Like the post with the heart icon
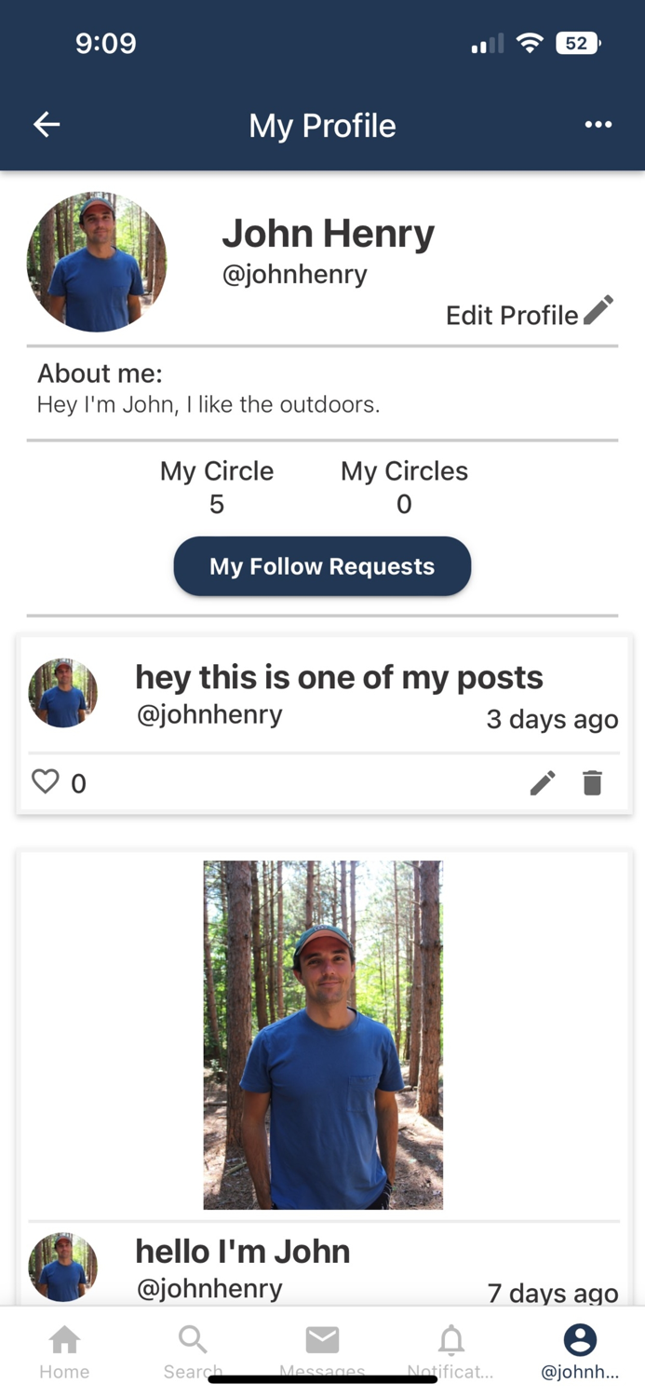 (x=46, y=781)
